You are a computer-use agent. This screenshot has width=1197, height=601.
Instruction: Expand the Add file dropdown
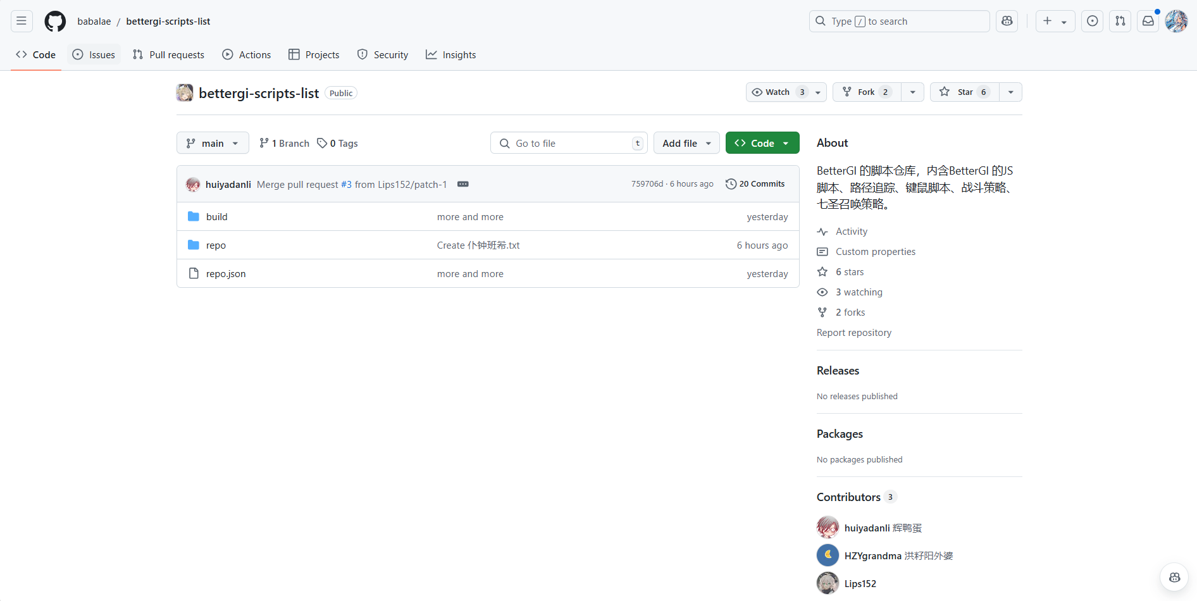[x=686, y=144]
